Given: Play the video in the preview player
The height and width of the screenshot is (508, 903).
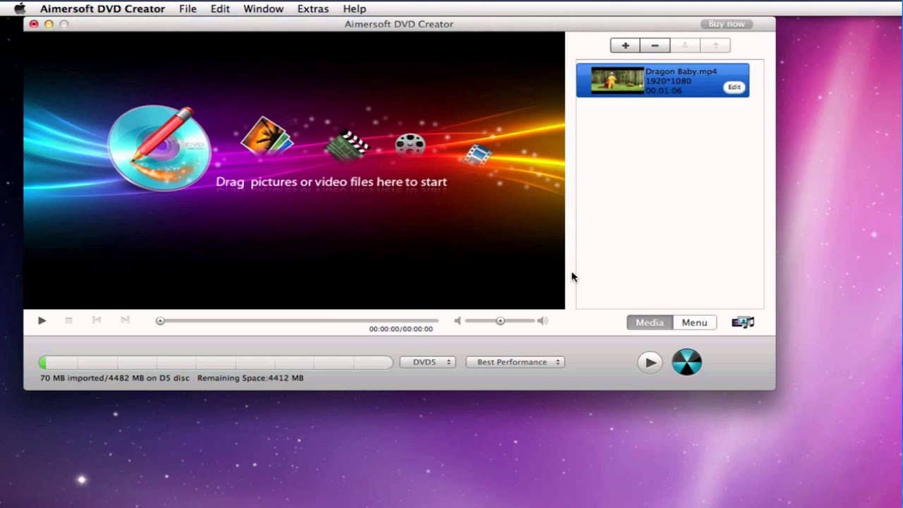Looking at the screenshot, I should click(x=42, y=320).
